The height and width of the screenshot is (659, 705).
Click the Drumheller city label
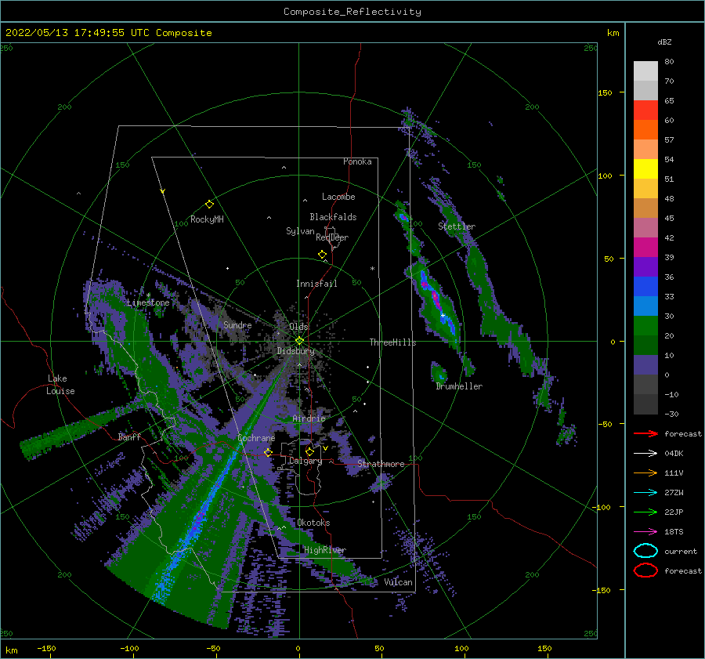[x=459, y=386]
